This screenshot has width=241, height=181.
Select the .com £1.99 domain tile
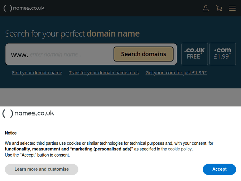tap(222, 54)
